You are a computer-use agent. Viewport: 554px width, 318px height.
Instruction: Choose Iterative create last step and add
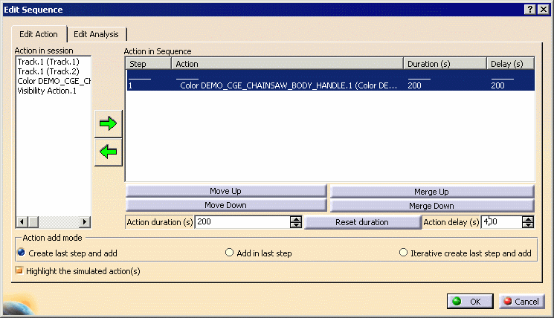(404, 253)
